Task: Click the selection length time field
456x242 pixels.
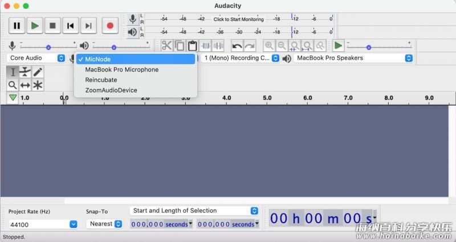Action: (x=226, y=224)
